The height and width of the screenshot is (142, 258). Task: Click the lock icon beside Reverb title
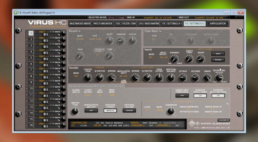coord(79,31)
